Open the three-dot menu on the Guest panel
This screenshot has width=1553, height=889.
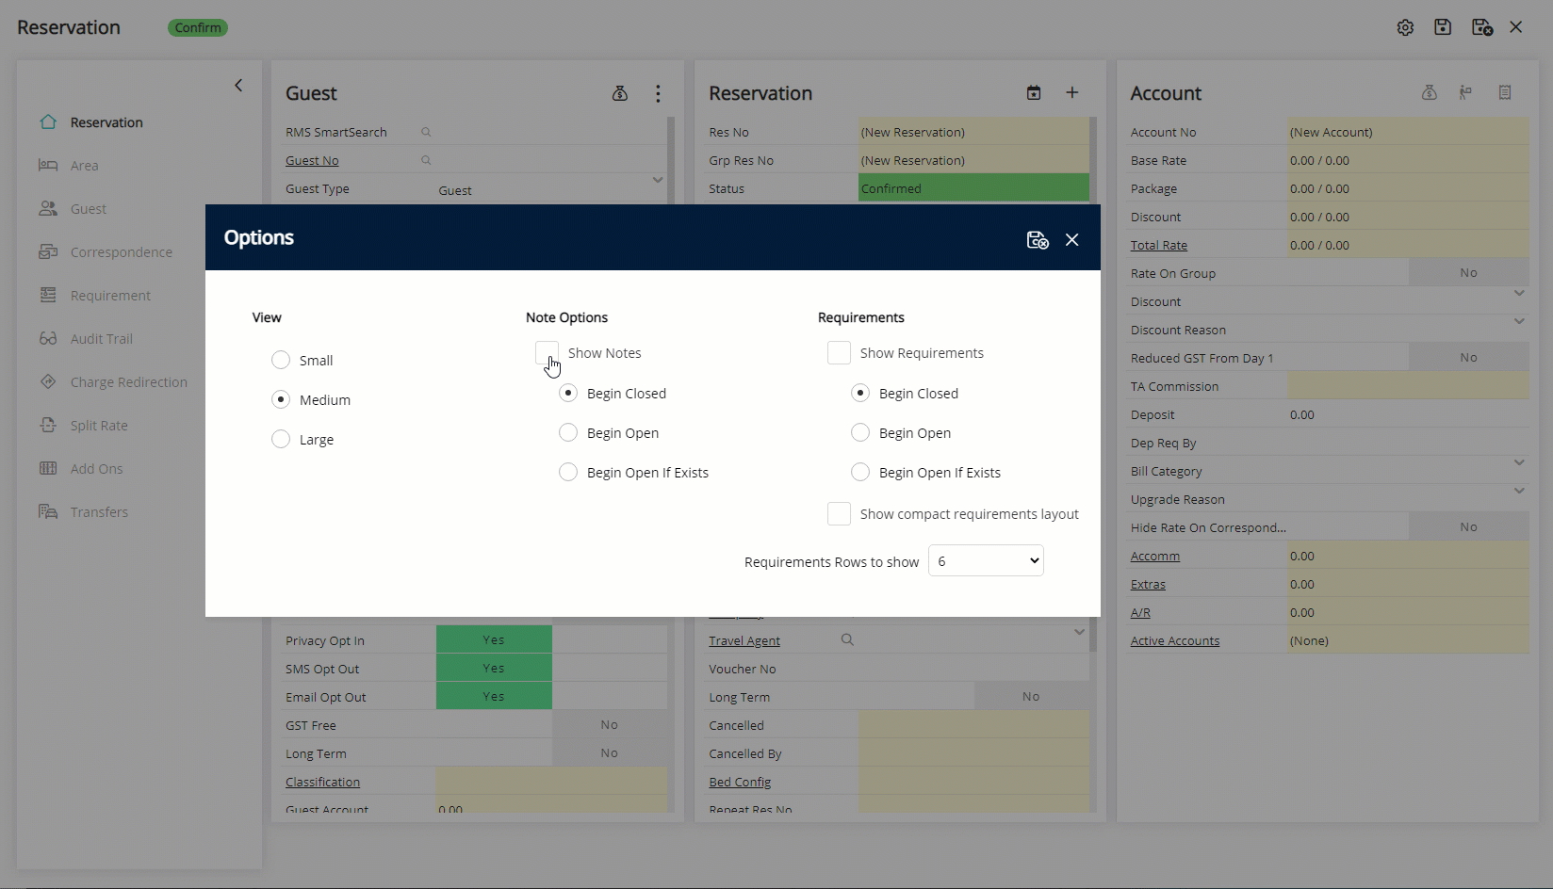[658, 93]
